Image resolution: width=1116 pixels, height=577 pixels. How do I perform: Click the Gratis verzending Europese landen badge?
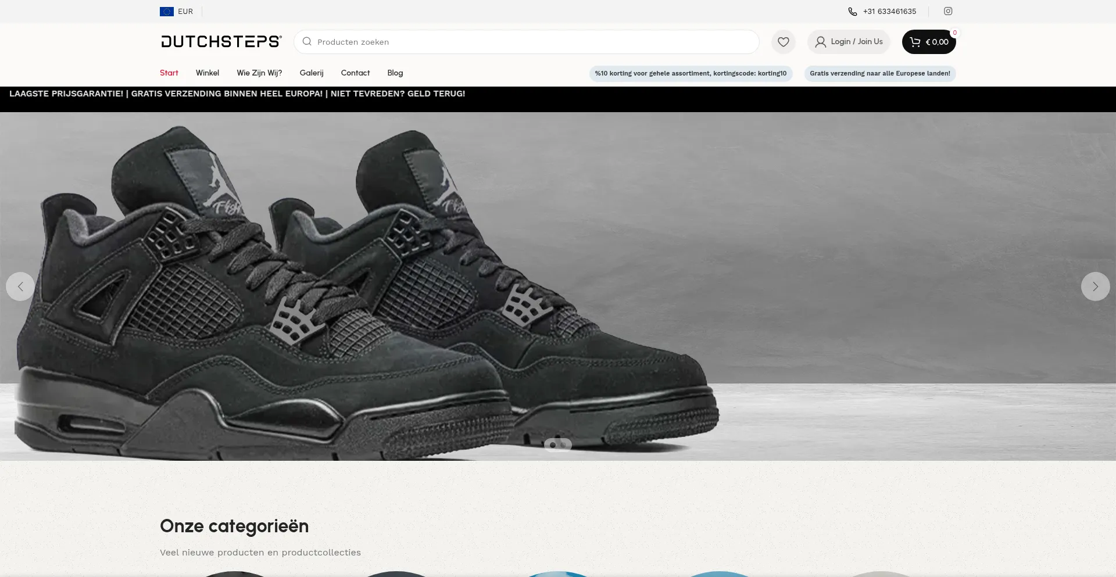[x=880, y=73]
